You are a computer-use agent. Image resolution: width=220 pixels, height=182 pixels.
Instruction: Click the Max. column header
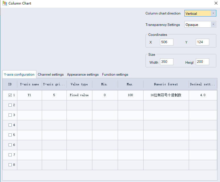(x=130, y=84)
